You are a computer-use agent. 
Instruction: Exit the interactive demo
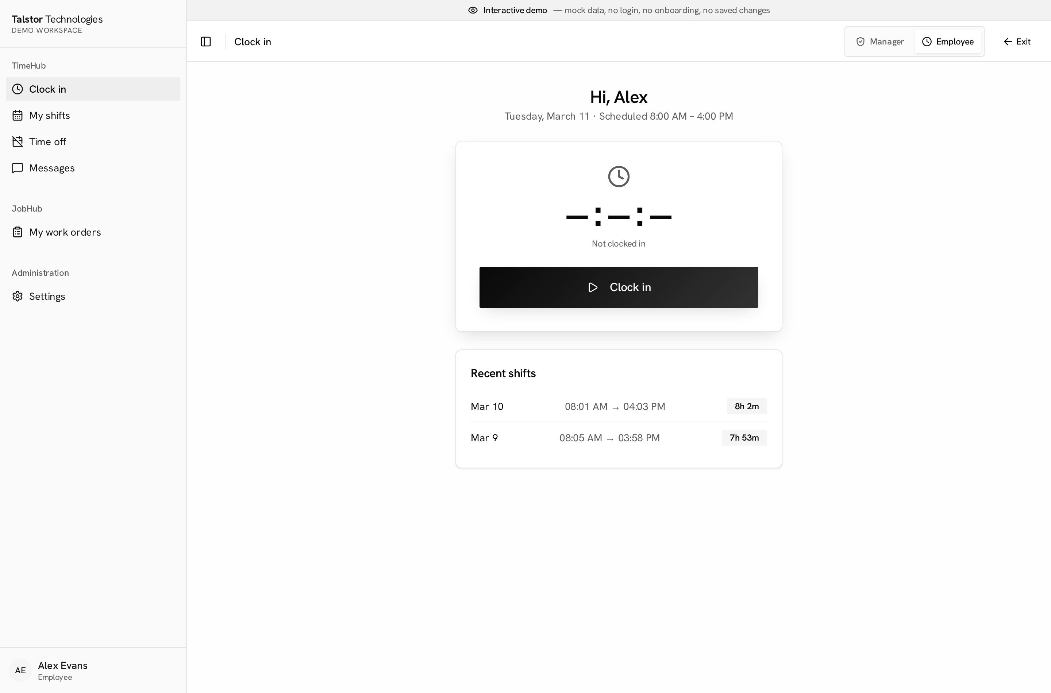(x=1017, y=42)
